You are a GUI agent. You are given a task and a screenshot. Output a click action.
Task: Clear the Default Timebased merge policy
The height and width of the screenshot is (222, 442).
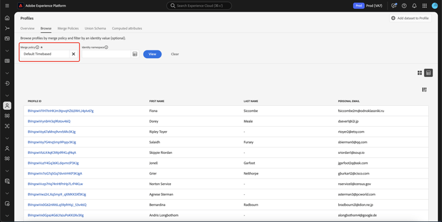pyautogui.click(x=73, y=54)
